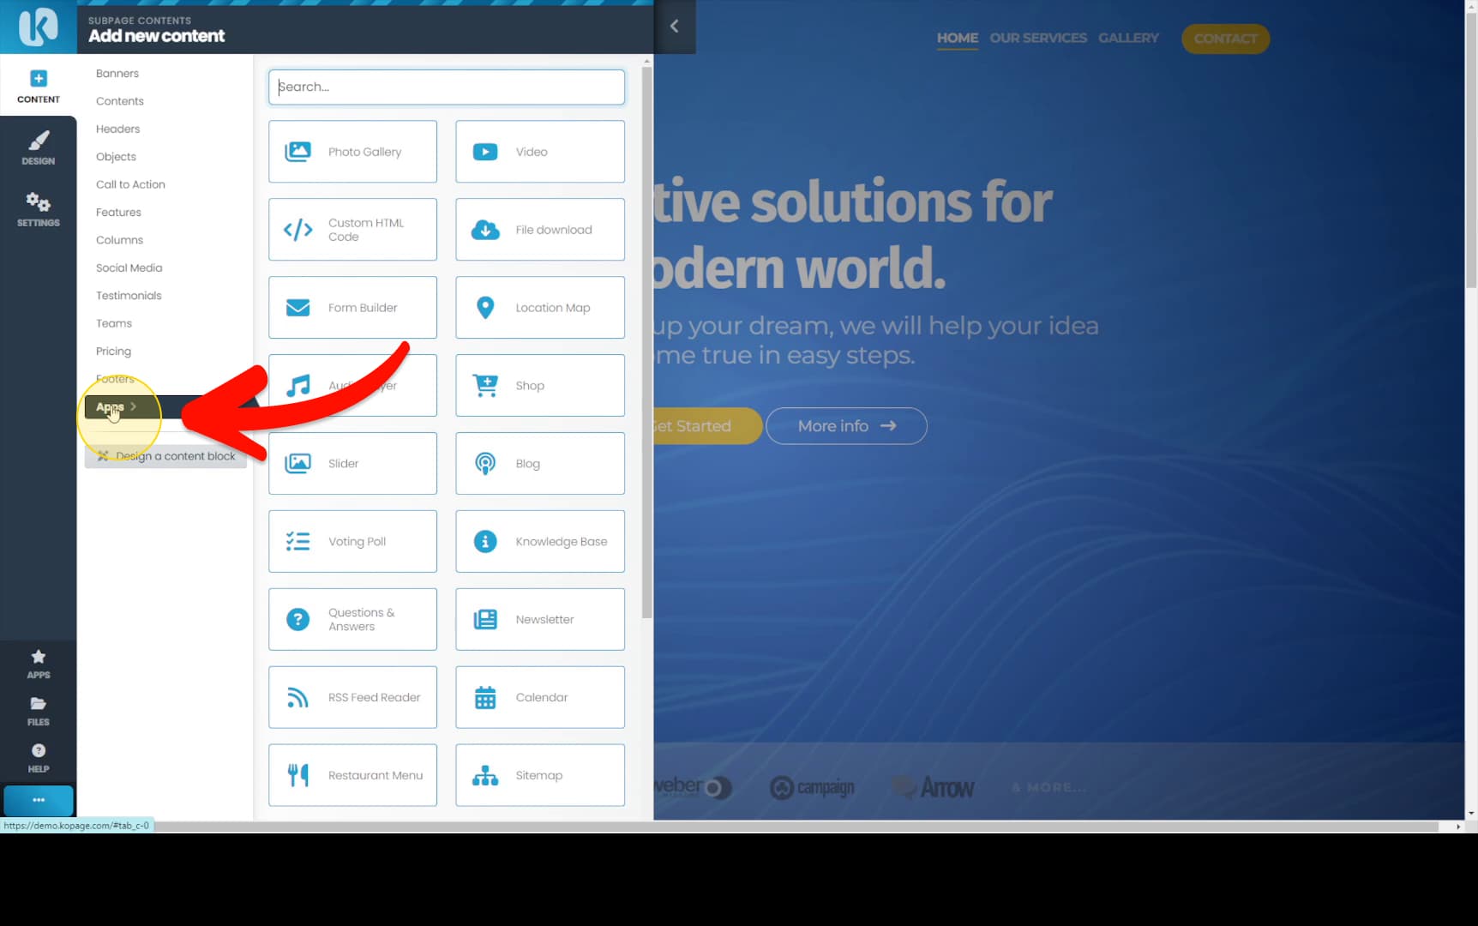Select the Testimonials category
The height and width of the screenshot is (926, 1478).
[x=129, y=296]
